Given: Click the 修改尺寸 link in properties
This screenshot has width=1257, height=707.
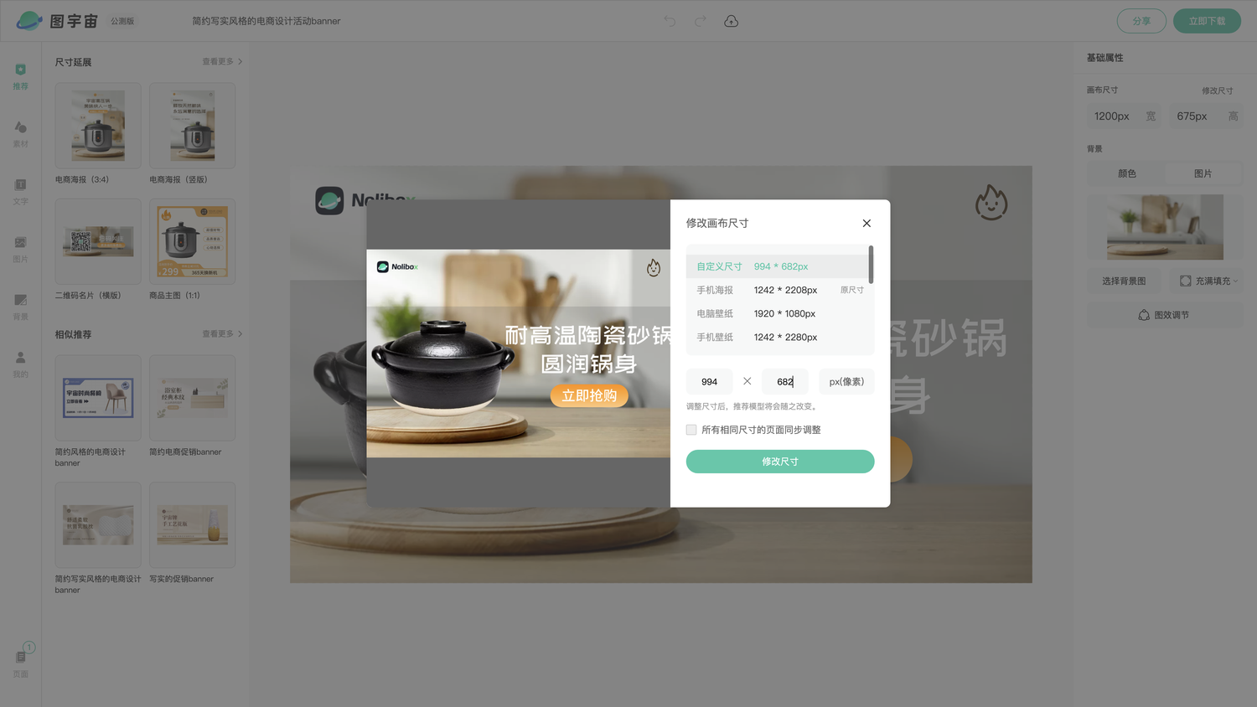Looking at the screenshot, I should point(1217,90).
